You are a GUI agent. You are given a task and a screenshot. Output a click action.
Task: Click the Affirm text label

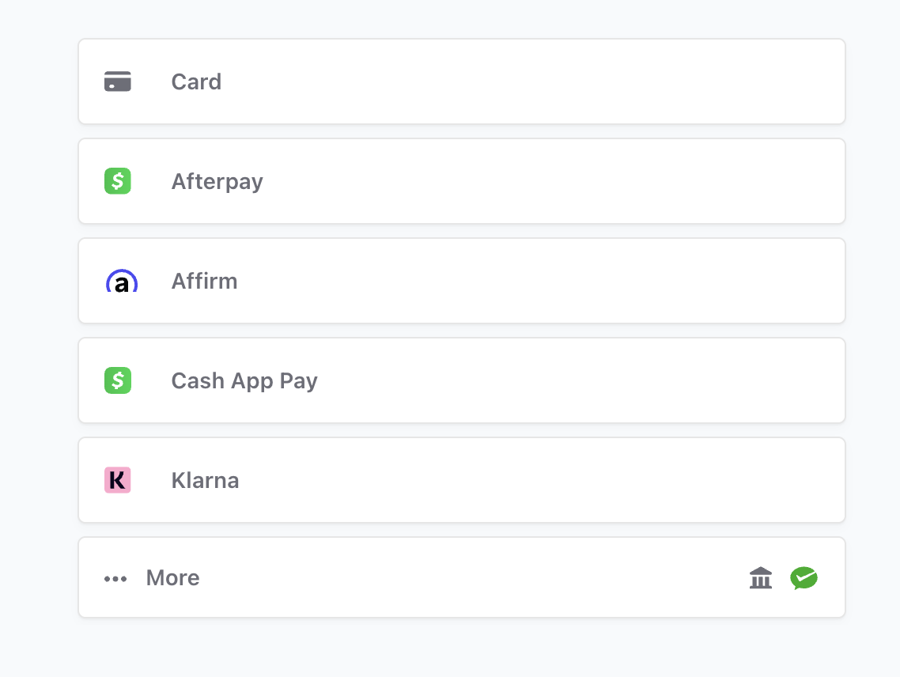[204, 281]
